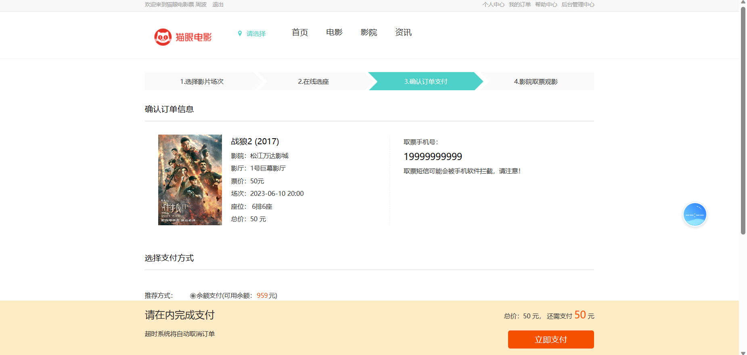Image resolution: width=747 pixels, height=355 pixels.
Task: Click the blue floating assistant icon
Action: click(x=695, y=214)
